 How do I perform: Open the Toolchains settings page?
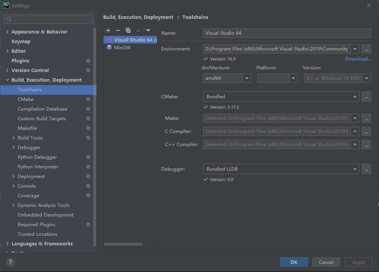click(x=48, y=89)
